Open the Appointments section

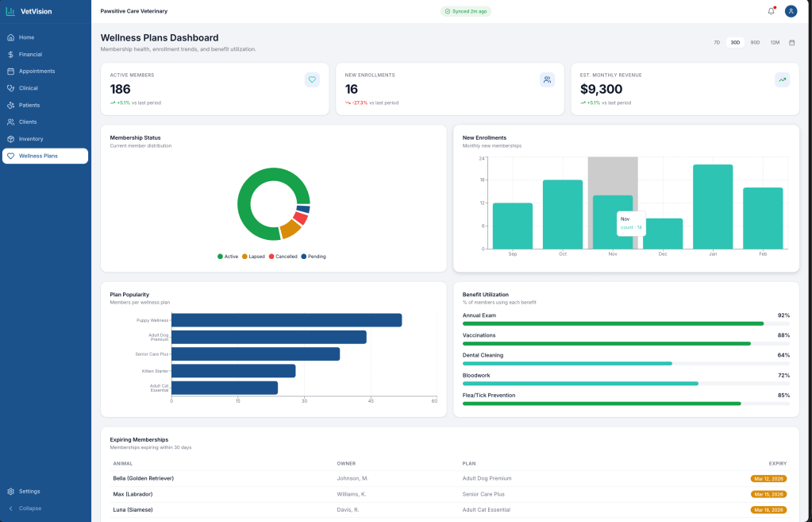[x=37, y=71]
